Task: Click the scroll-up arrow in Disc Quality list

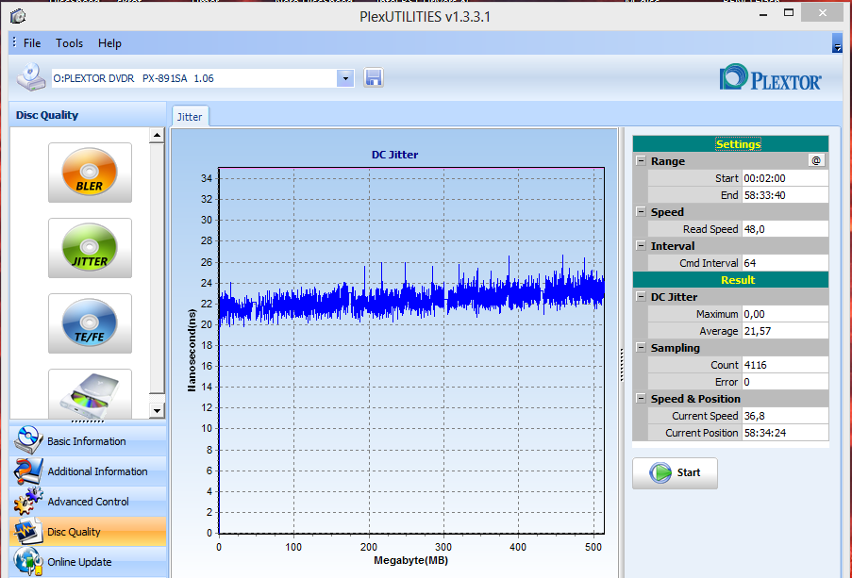Action: [x=157, y=135]
